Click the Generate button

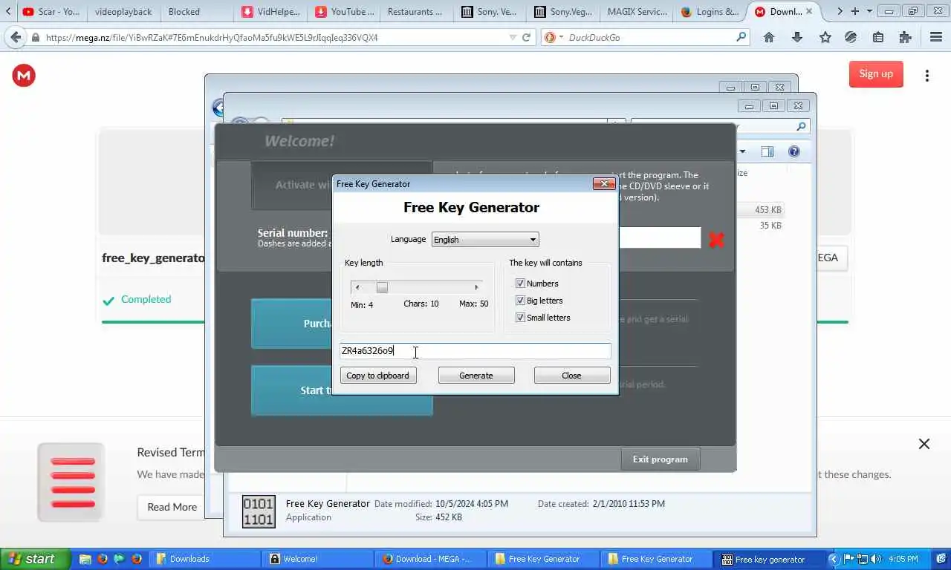coord(476,376)
